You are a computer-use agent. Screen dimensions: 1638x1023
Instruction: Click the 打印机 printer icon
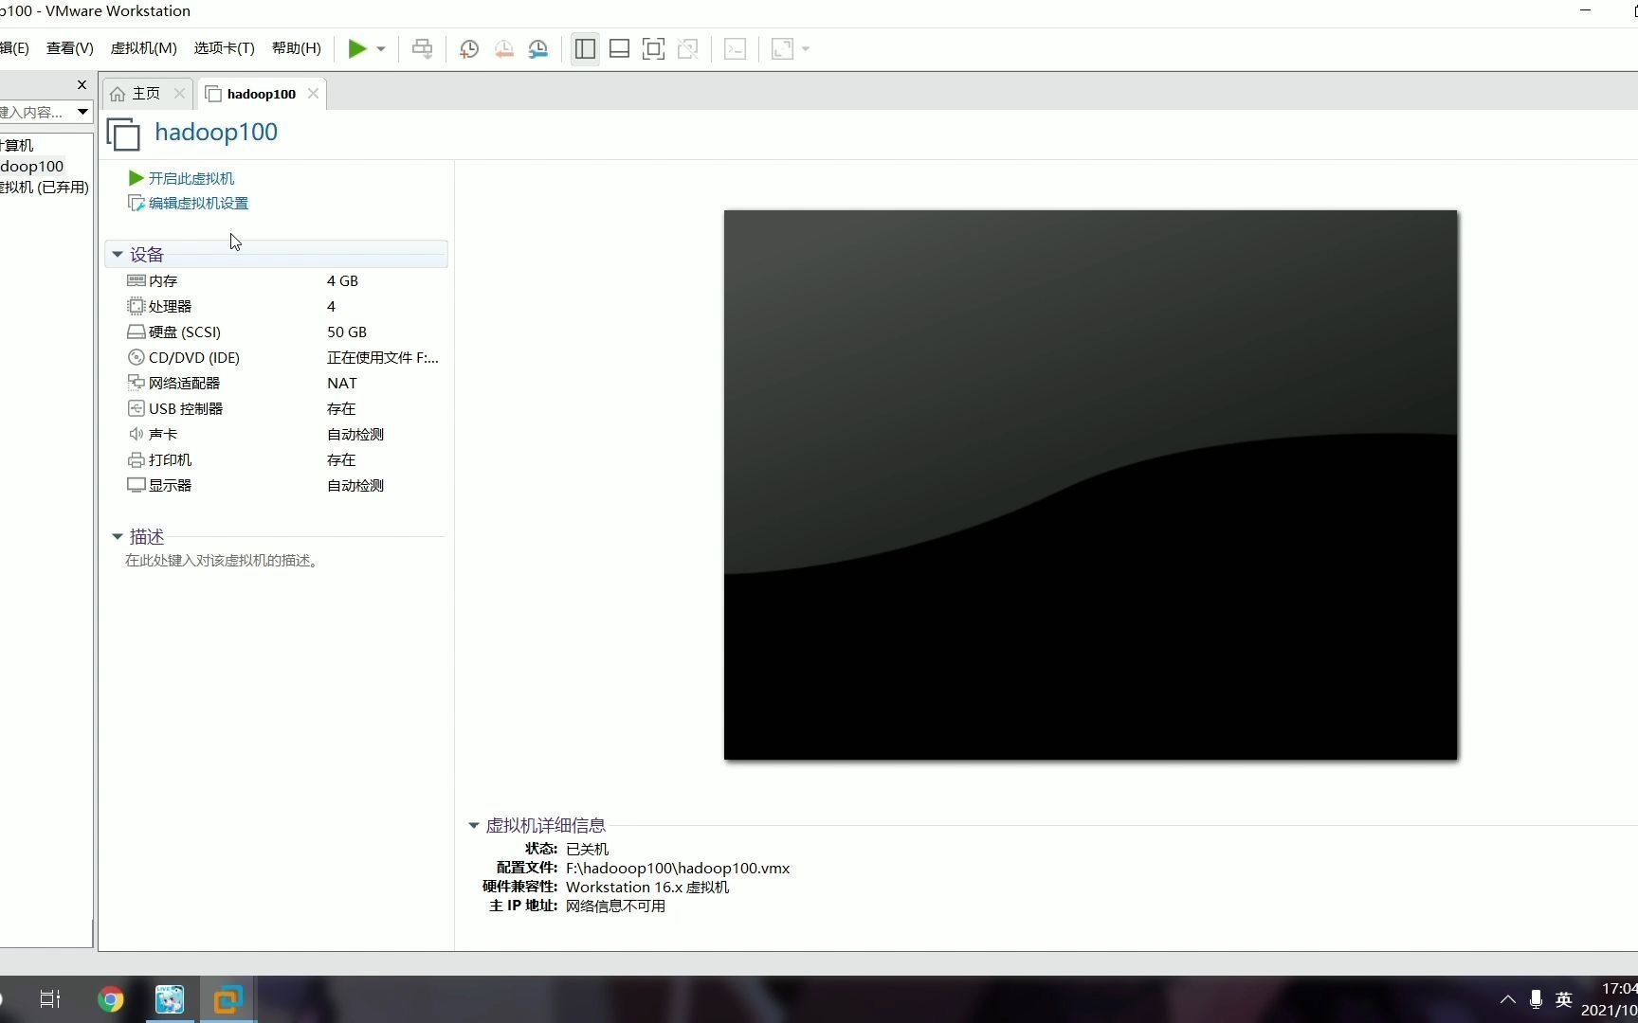(x=136, y=459)
